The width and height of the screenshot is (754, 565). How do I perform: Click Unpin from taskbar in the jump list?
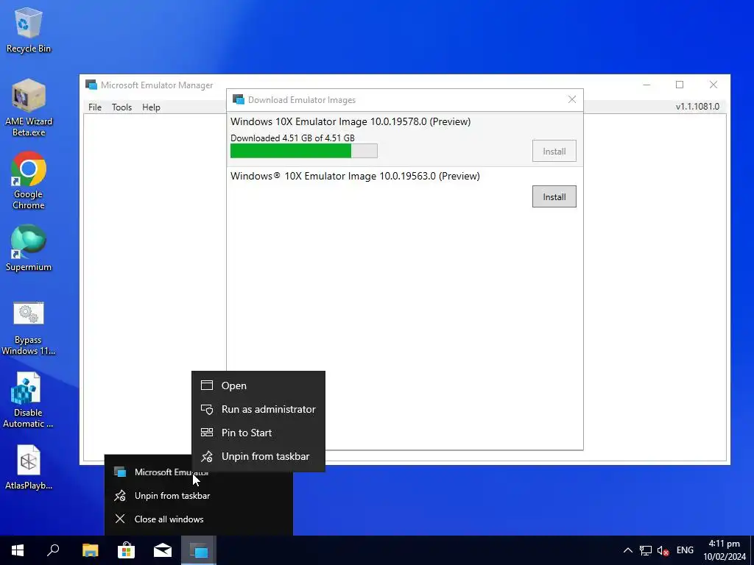tap(198, 495)
